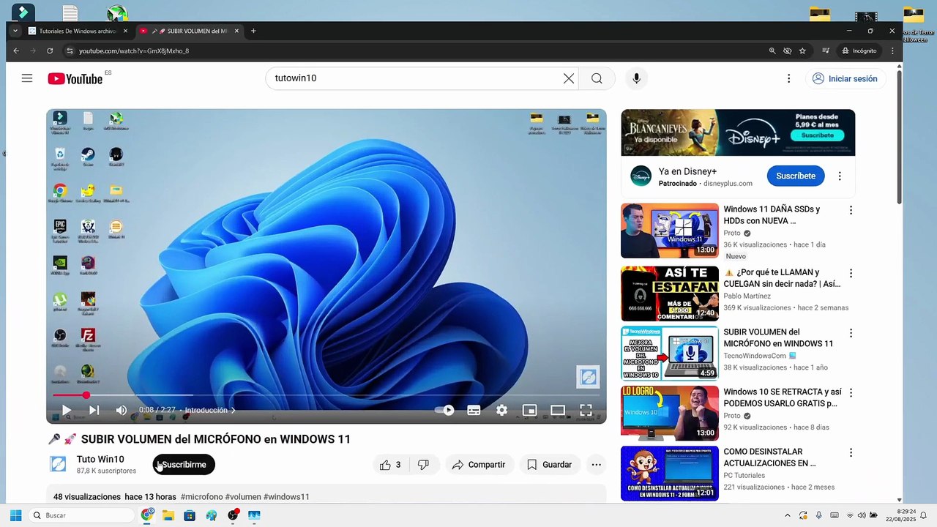Viewport: 937px width, 527px height.
Task: Share the video via Compartir
Action: (x=479, y=465)
